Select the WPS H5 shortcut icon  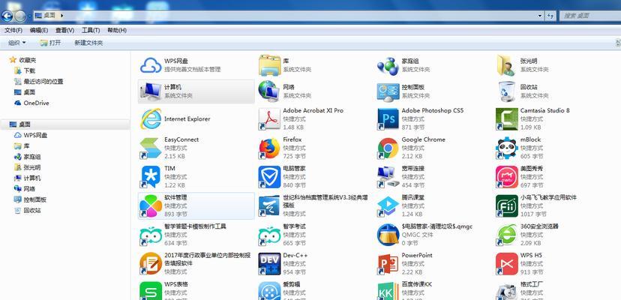[506, 263]
